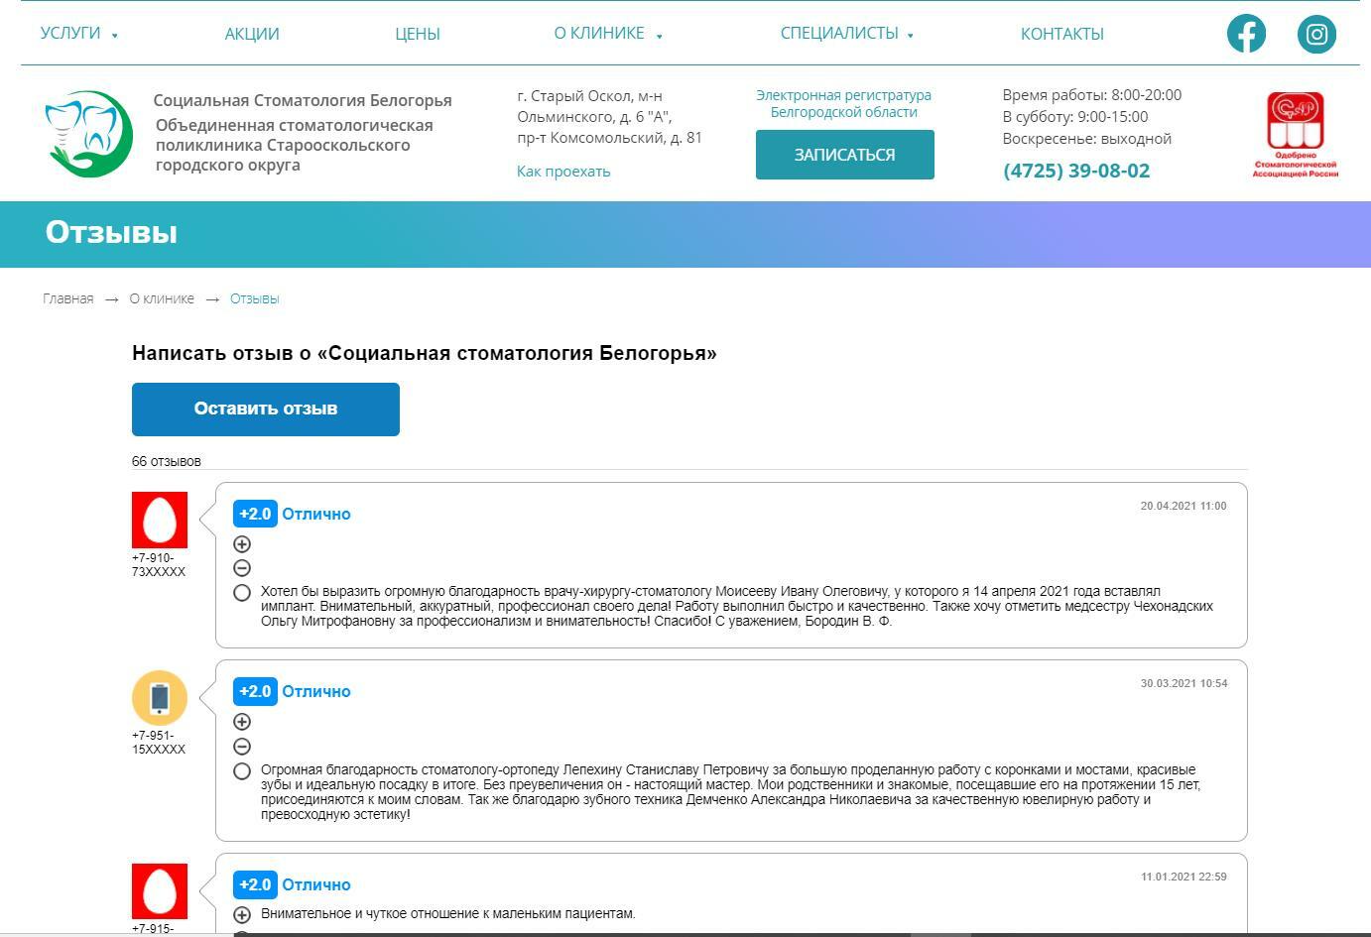
Task: Click the Записаться button
Action: [x=845, y=155]
